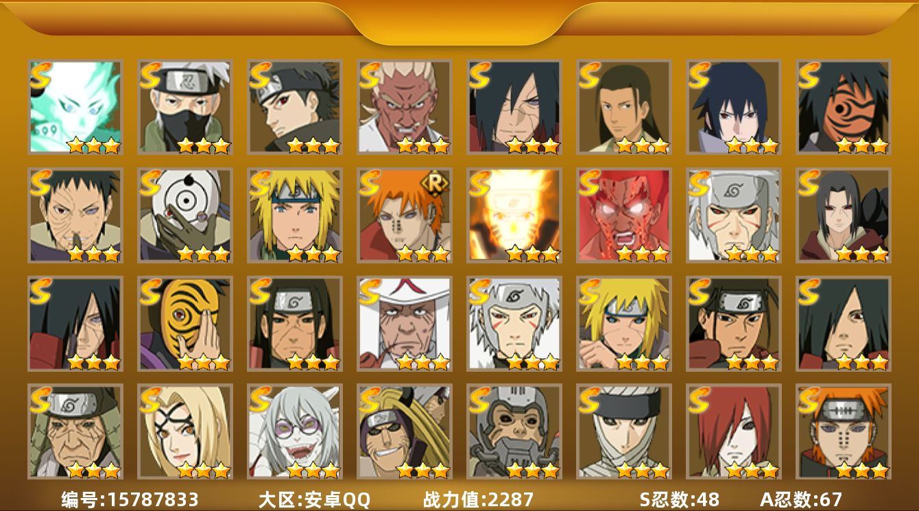Click the account number 15787833 label
Image resolution: width=919 pixels, height=511 pixels.
coord(130,499)
